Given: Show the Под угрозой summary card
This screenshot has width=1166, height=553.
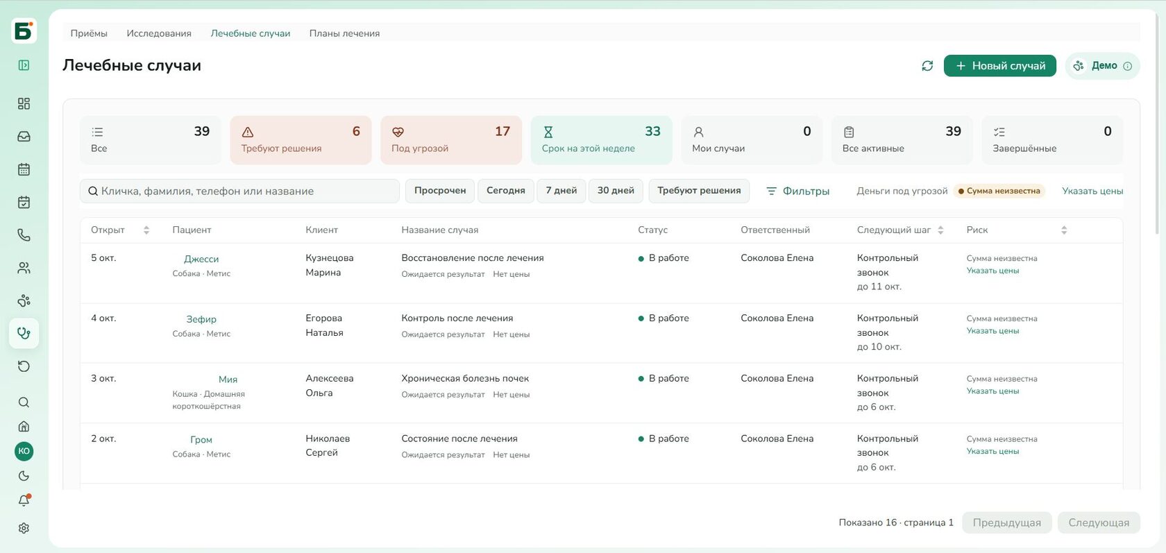Looking at the screenshot, I should pos(451,140).
